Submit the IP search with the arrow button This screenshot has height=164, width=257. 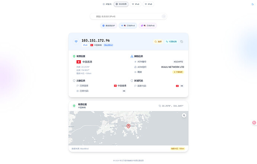click(x=164, y=16)
